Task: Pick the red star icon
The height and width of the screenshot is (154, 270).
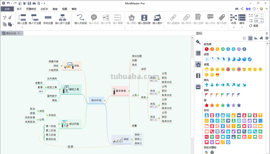Action: (x=207, y=105)
